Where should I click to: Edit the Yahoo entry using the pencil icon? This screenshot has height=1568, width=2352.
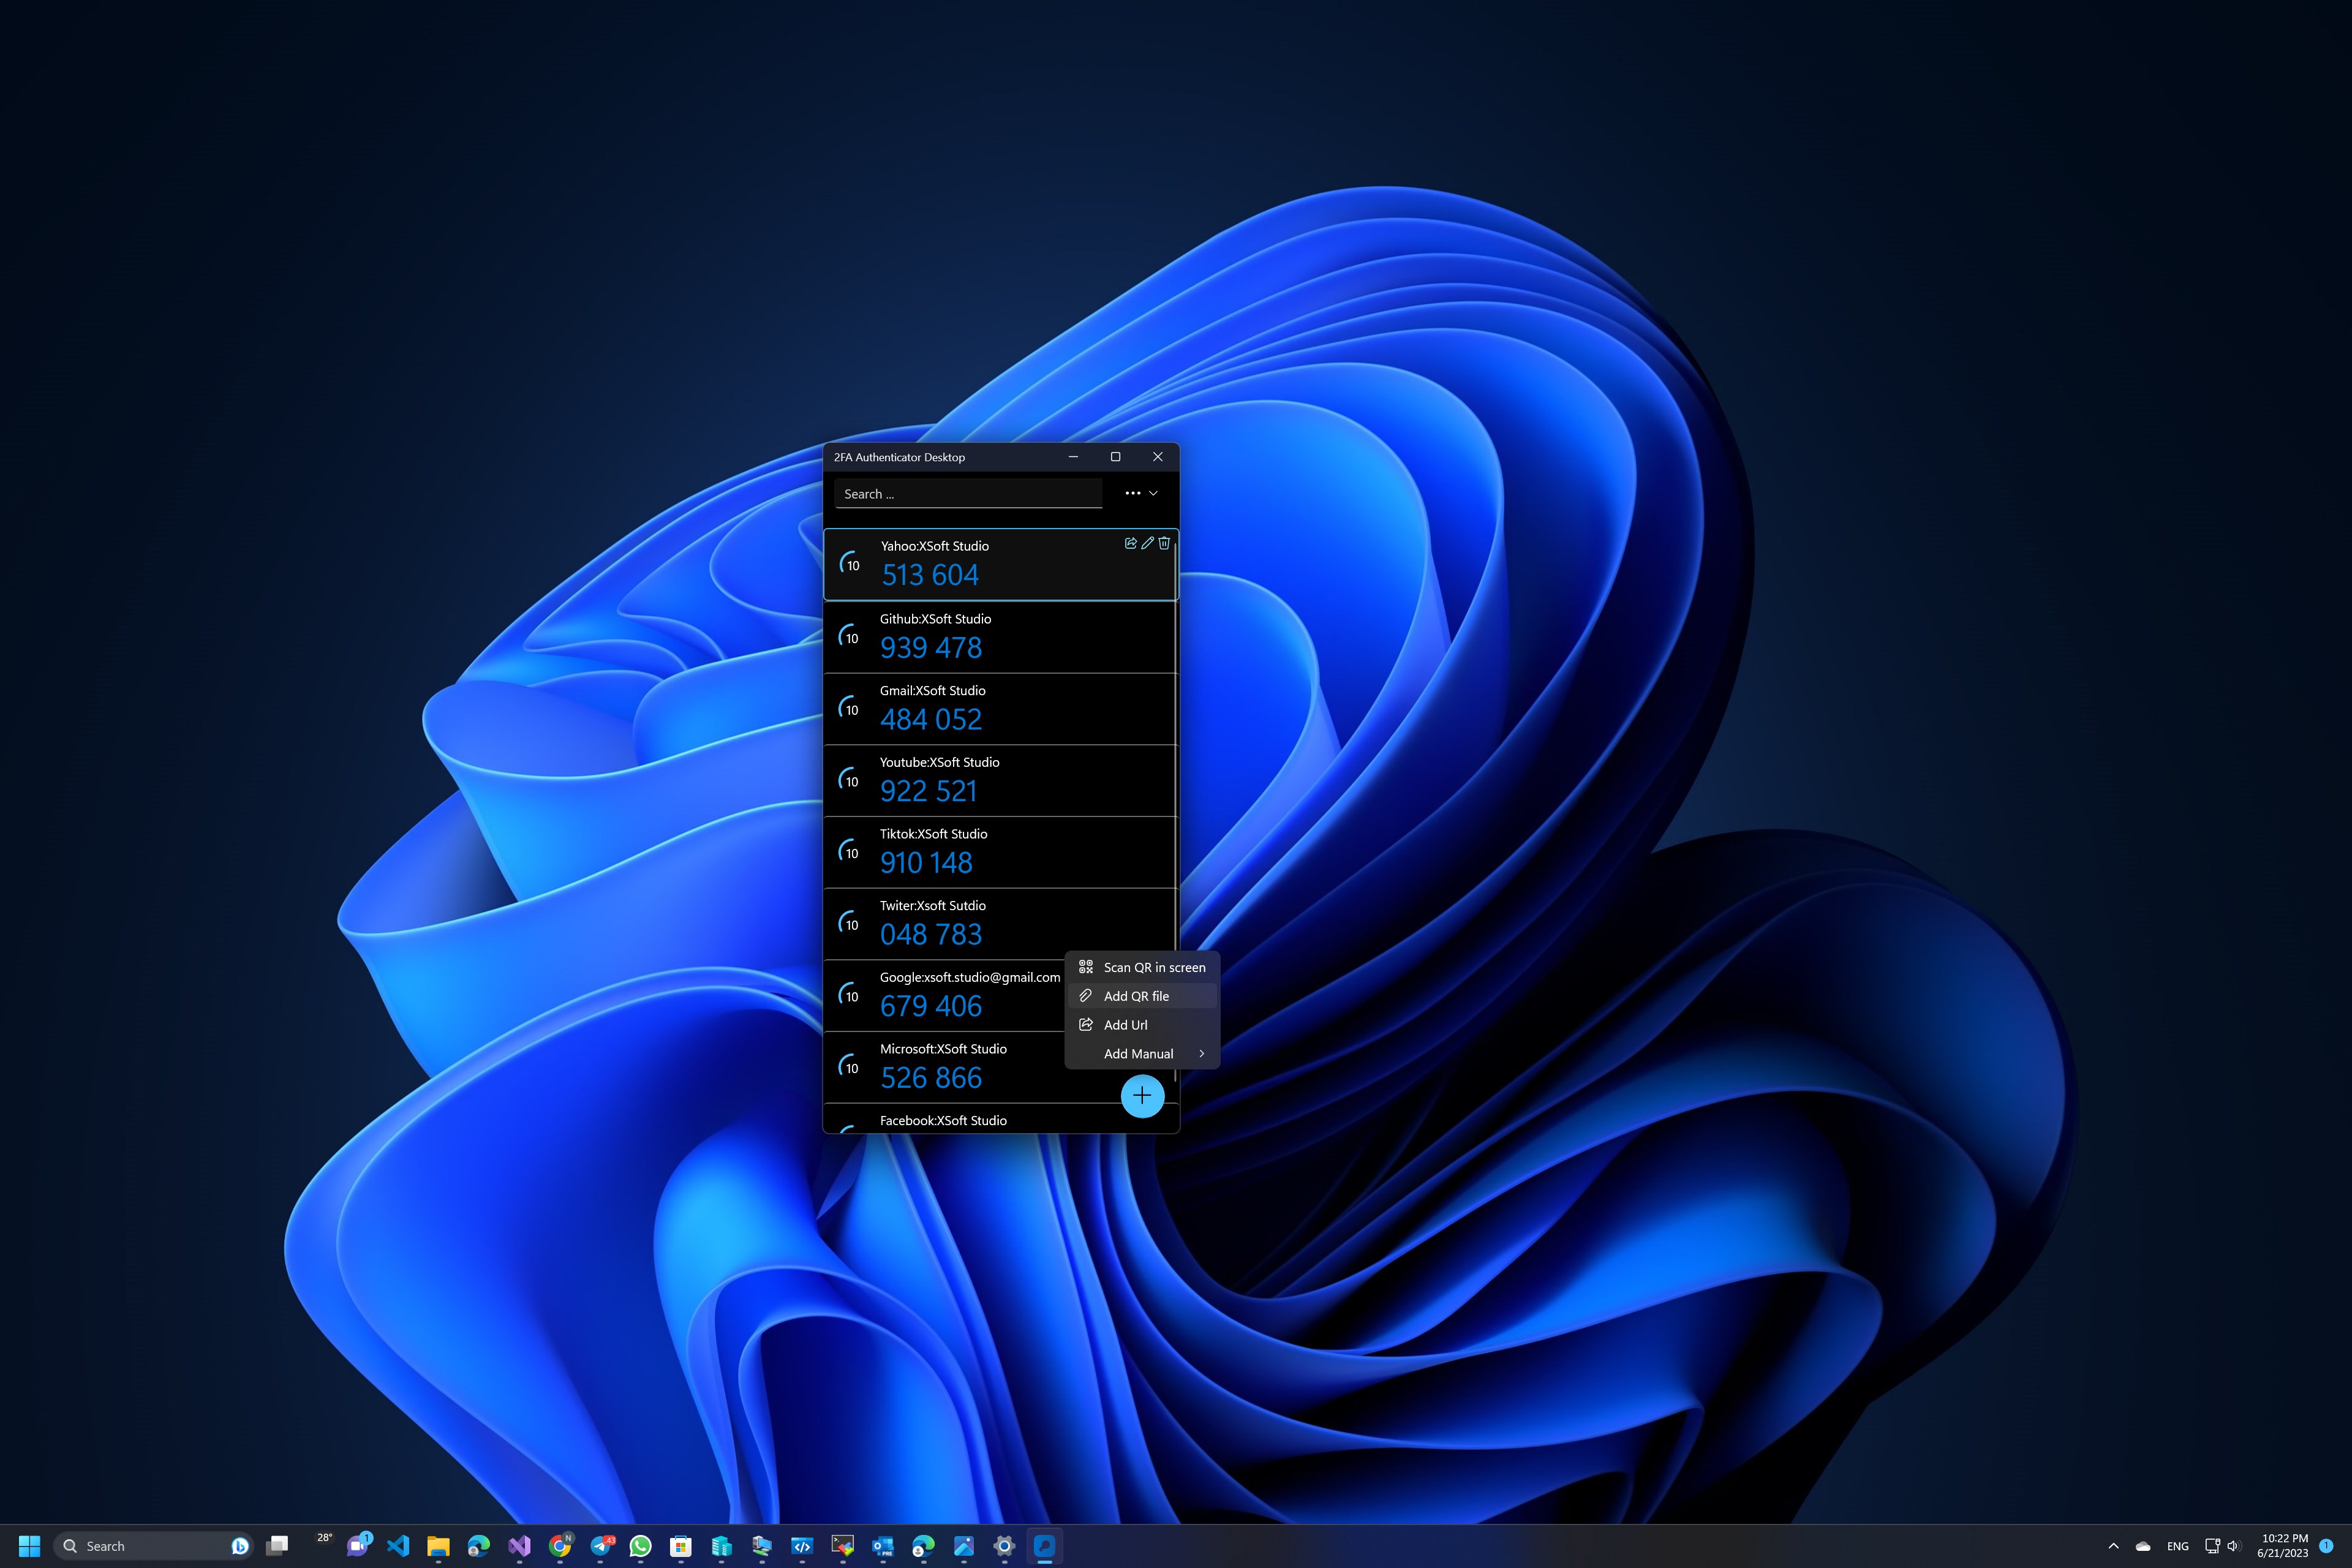pyautogui.click(x=1147, y=543)
